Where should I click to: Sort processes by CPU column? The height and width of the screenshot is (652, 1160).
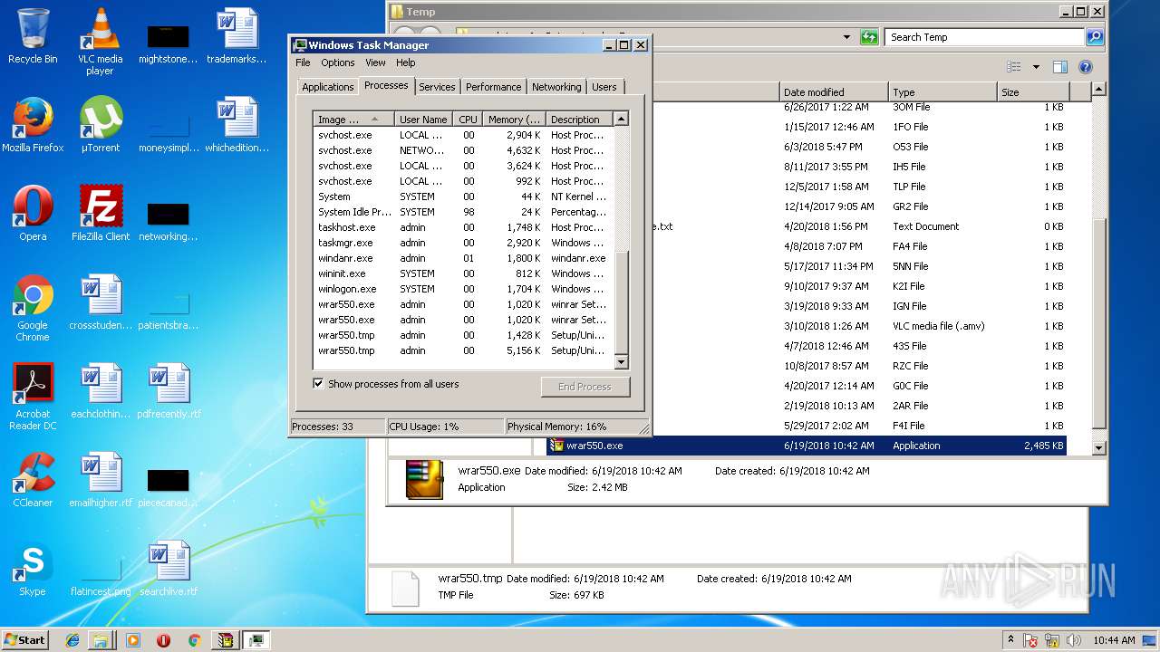(468, 120)
